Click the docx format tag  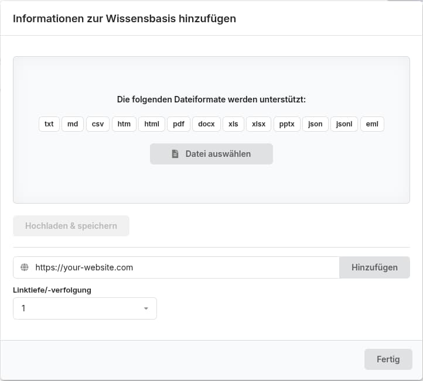click(x=206, y=124)
